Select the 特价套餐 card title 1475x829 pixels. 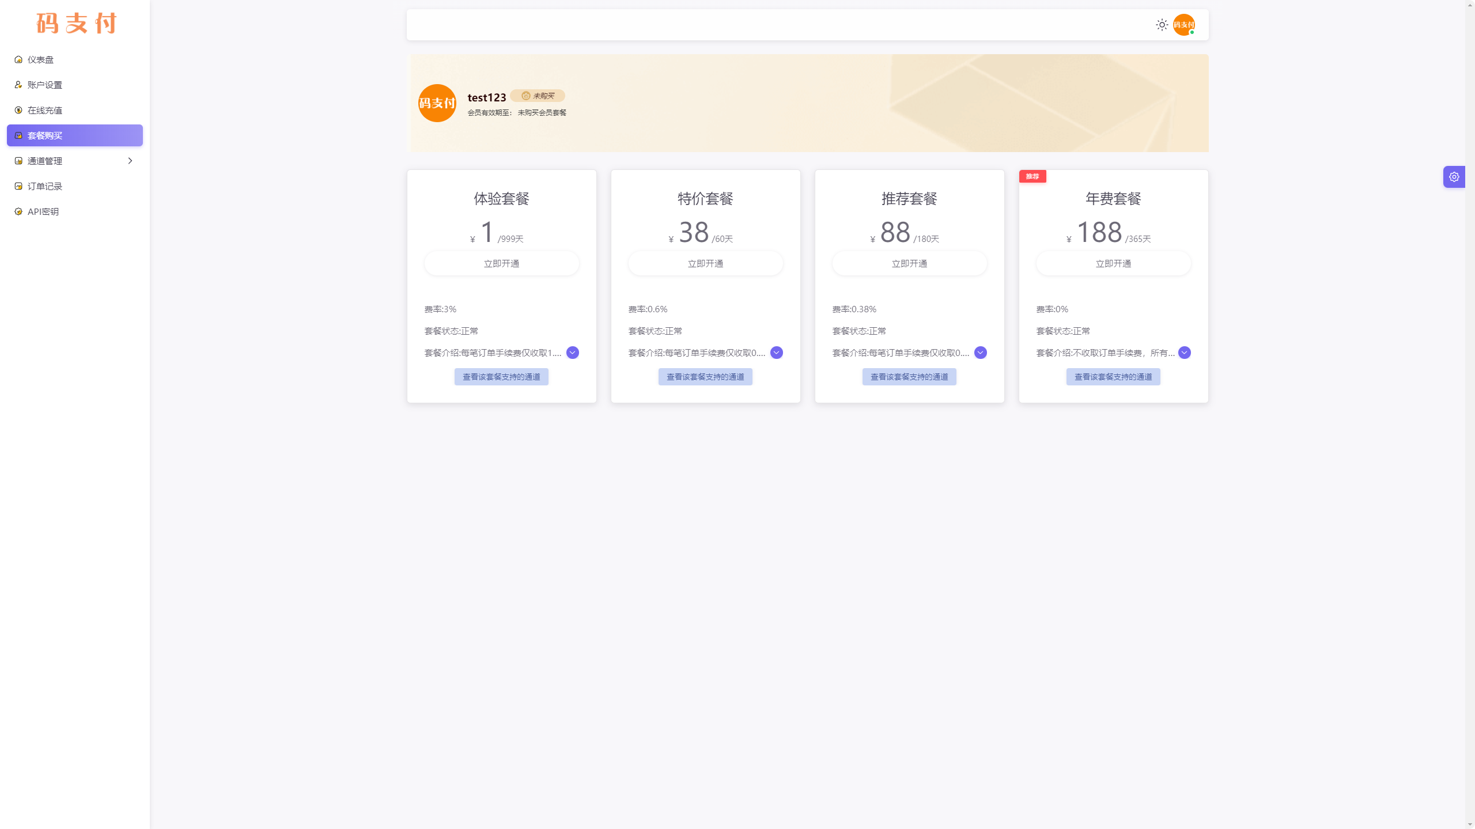[705, 198]
